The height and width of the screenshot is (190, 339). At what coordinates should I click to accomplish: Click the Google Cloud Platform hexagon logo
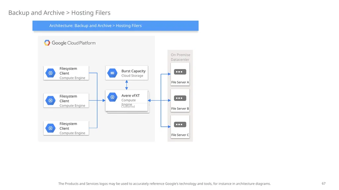point(47,43)
